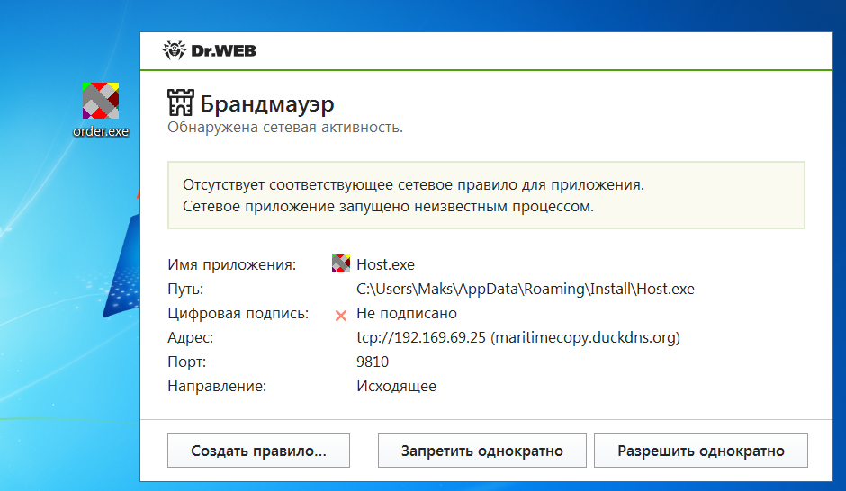846x491 pixels.
Task: Click the Dr.WEB spider logo
Action: 175,50
